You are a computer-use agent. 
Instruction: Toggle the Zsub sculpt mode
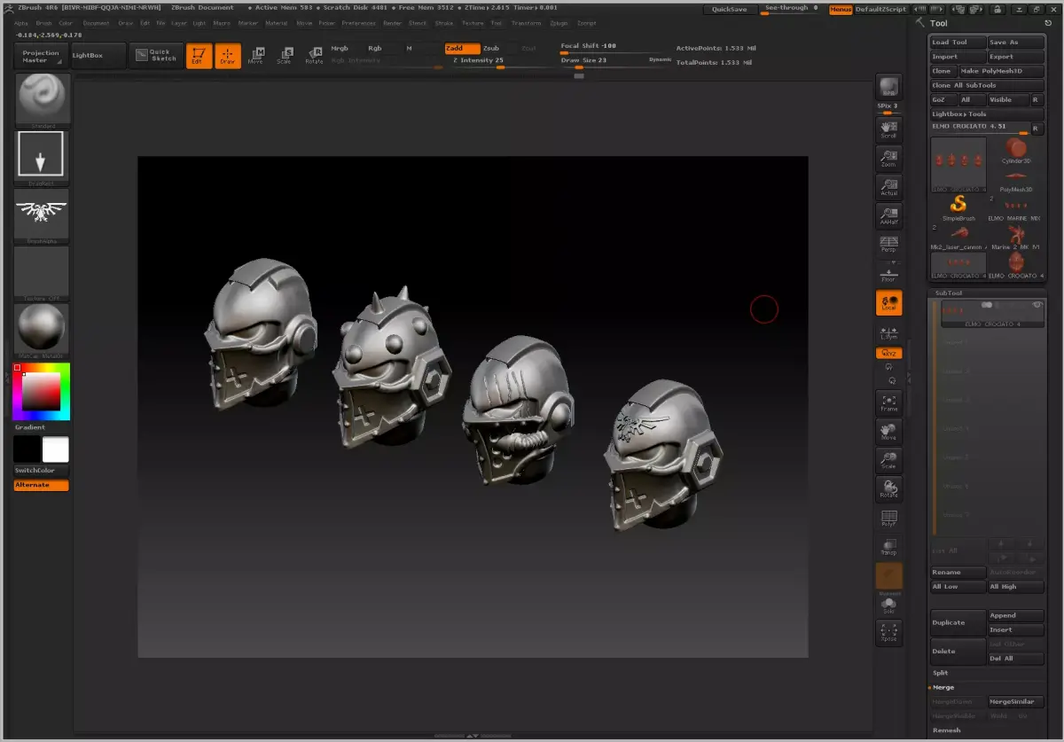point(491,49)
